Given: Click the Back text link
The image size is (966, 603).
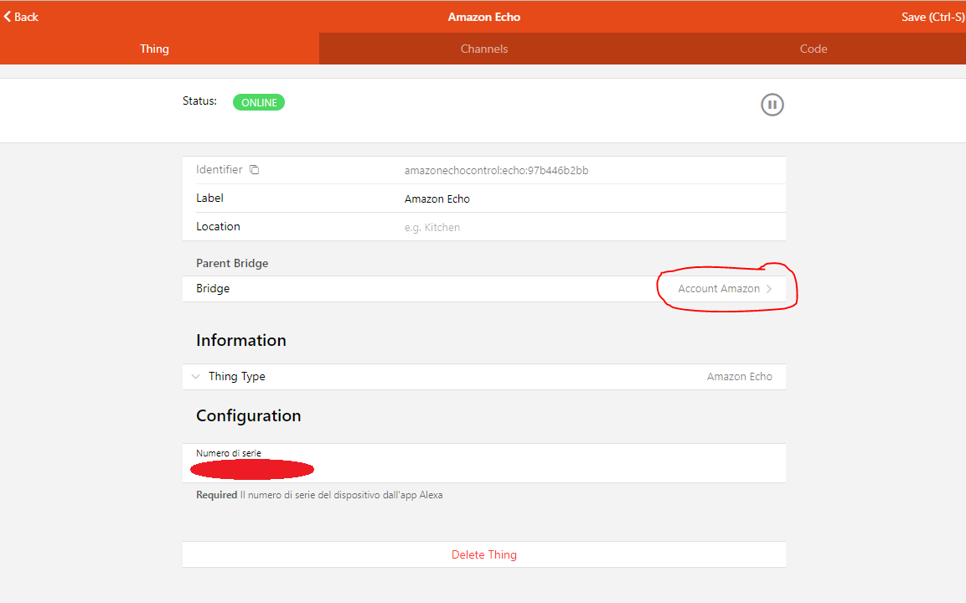Looking at the screenshot, I should click(26, 17).
